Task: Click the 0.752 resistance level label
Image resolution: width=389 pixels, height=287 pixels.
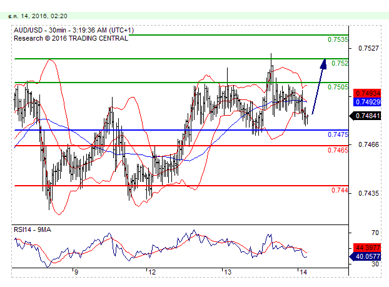Action: tap(340, 63)
